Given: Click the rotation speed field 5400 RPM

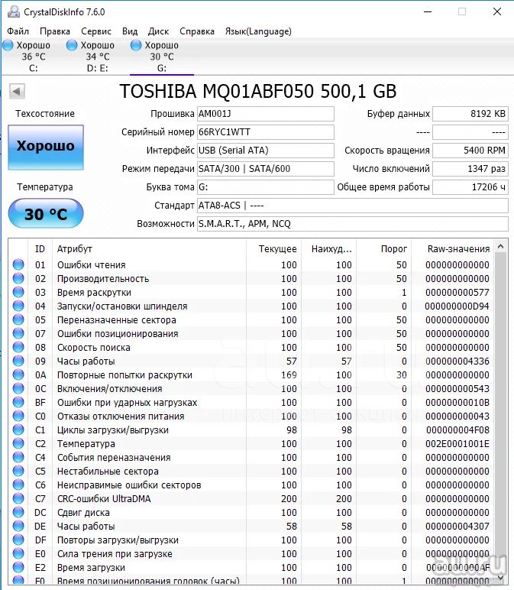Looking at the screenshot, I should [x=470, y=150].
